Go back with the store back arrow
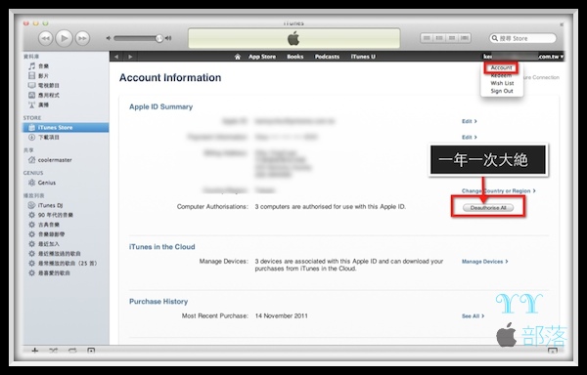This screenshot has height=375, width=587. [116, 57]
